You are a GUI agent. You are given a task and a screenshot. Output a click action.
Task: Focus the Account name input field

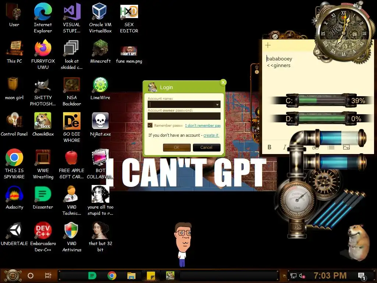click(184, 104)
